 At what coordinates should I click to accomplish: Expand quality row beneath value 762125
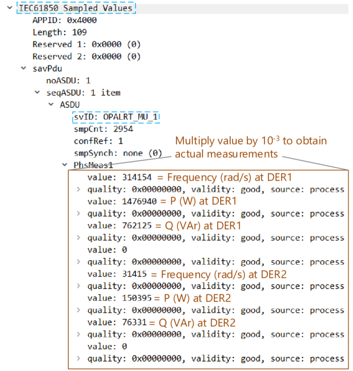click(79, 238)
